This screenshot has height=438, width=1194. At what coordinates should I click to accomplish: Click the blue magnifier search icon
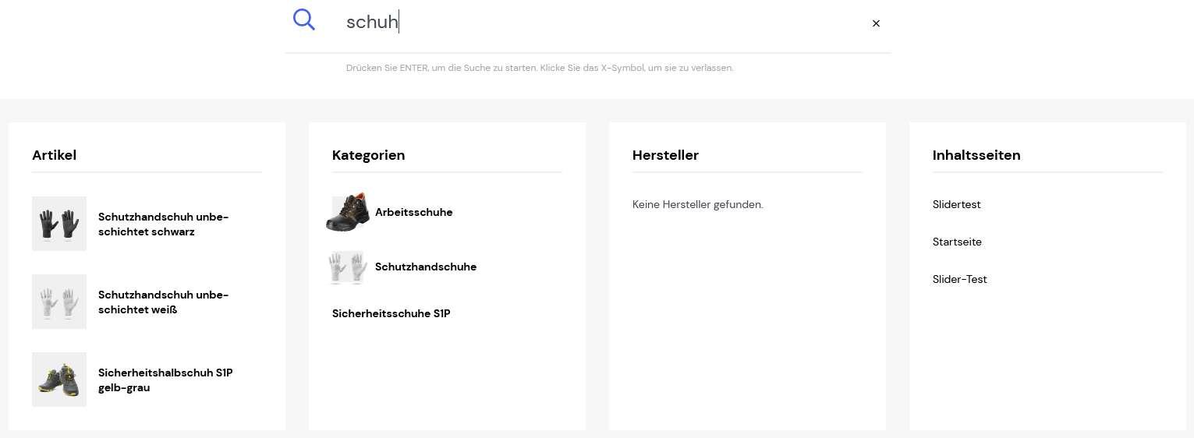(304, 19)
